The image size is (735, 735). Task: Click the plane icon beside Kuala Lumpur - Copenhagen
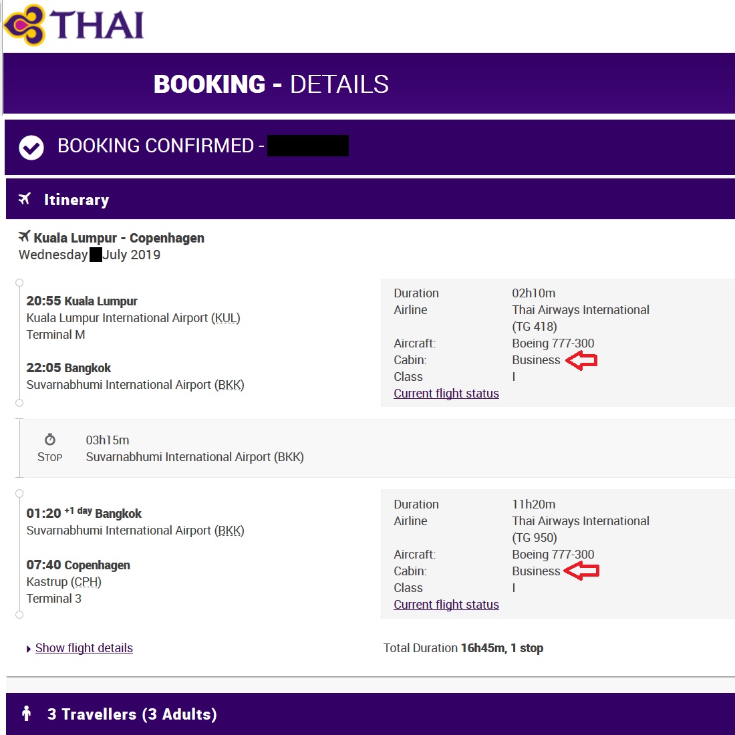click(x=25, y=237)
